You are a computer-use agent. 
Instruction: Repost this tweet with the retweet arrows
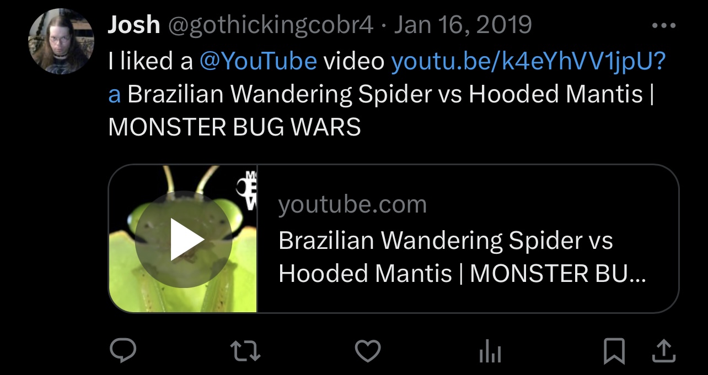pos(245,351)
